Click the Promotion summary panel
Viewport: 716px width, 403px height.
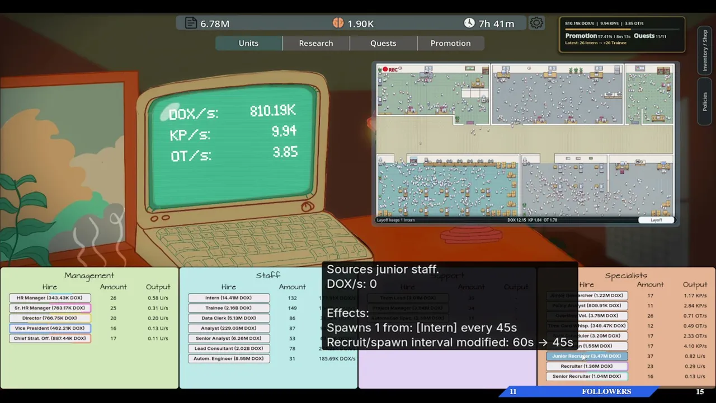coord(621,34)
